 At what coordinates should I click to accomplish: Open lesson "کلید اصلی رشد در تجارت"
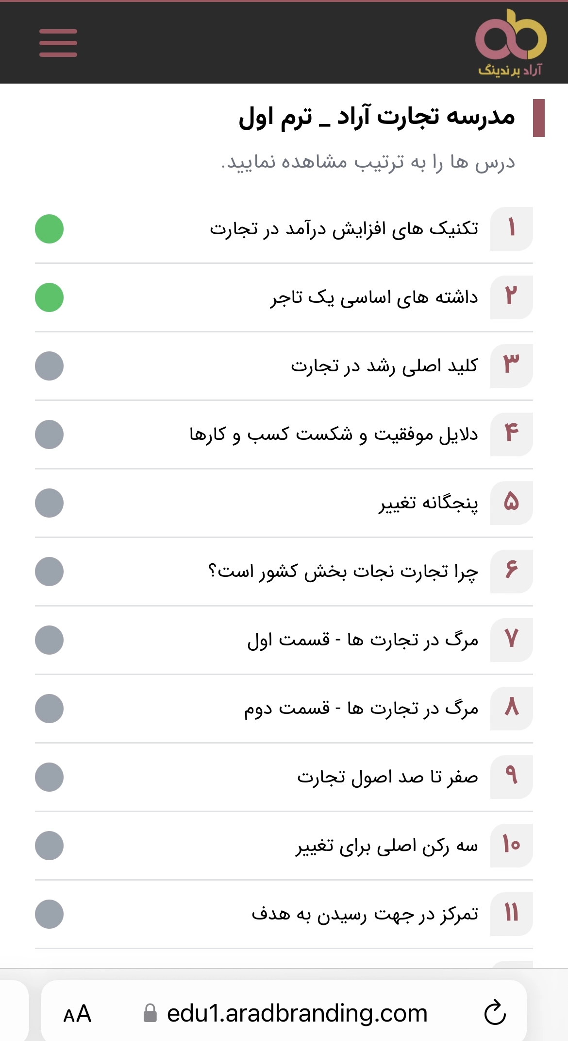pyautogui.click(x=384, y=366)
